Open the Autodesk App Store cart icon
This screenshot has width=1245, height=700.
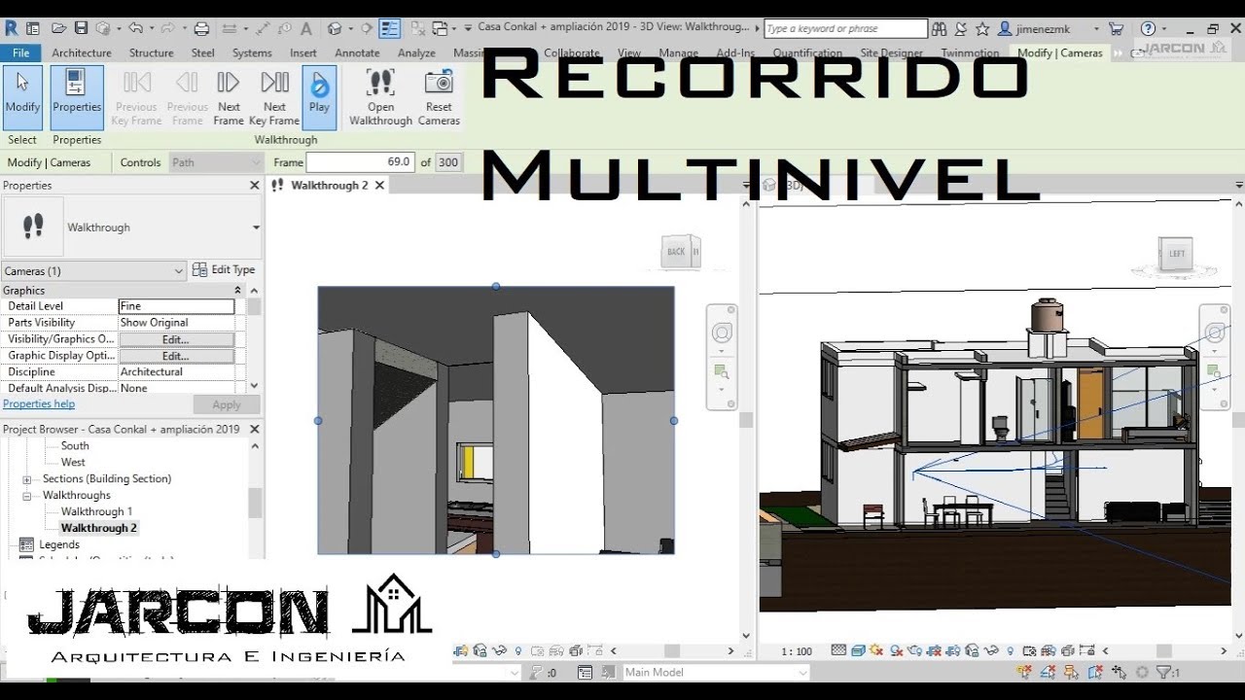[x=1116, y=29]
